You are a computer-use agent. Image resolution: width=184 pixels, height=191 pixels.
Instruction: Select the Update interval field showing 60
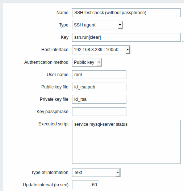[85, 185]
